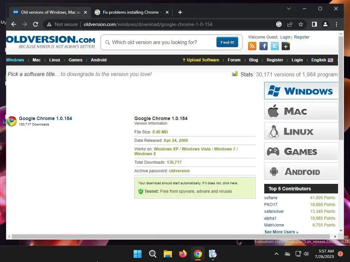The height and width of the screenshot is (262, 350).
Task: Click Login link beside Welcome Guest
Action: coord(285,37)
